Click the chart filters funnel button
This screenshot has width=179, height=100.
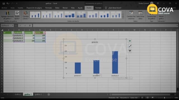(130, 51)
